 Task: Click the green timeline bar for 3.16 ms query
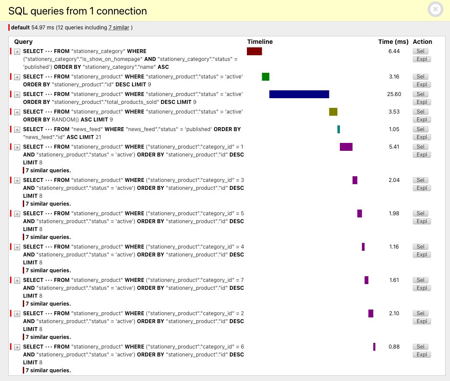click(265, 77)
